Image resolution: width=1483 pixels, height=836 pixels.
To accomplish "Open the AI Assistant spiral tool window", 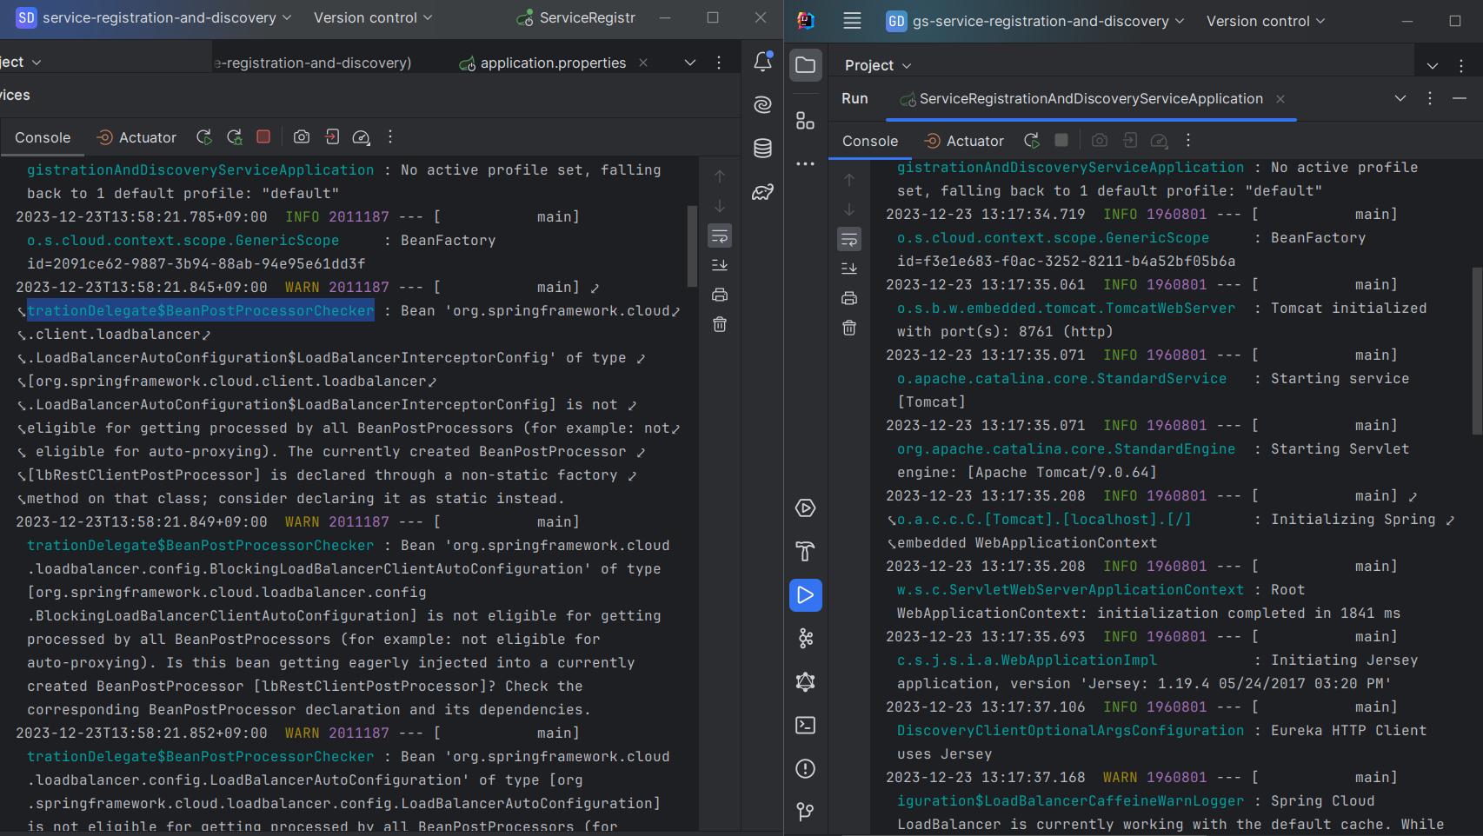I will [x=762, y=105].
